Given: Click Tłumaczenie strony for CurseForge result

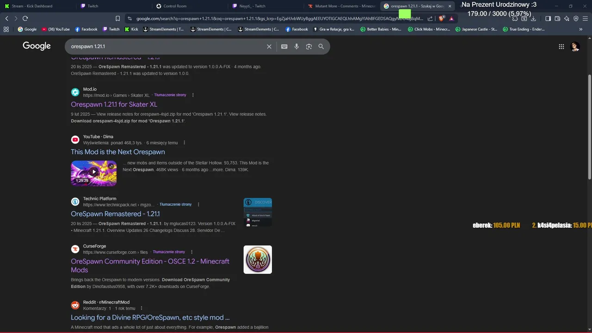Looking at the screenshot, I should coord(169,252).
